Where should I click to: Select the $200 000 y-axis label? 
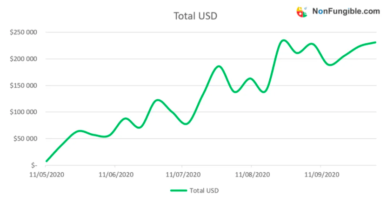(x=23, y=59)
